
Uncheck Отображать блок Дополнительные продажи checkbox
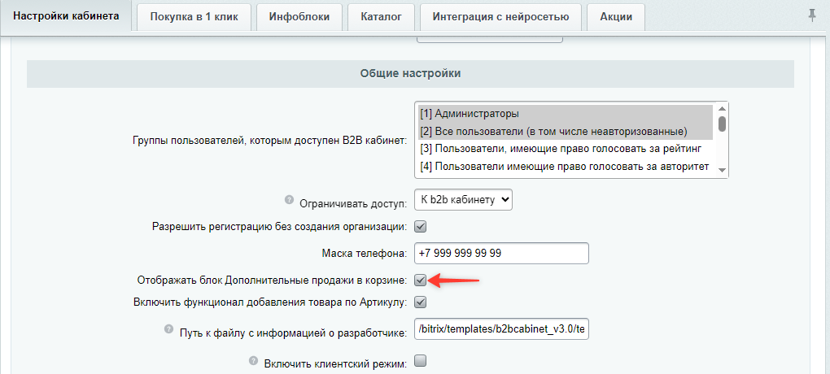(421, 280)
